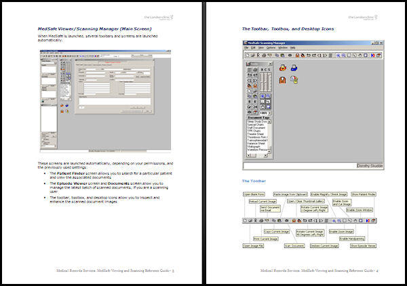Open the 100% zoom dropdown in the toolbox

click(x=270, y=113)
